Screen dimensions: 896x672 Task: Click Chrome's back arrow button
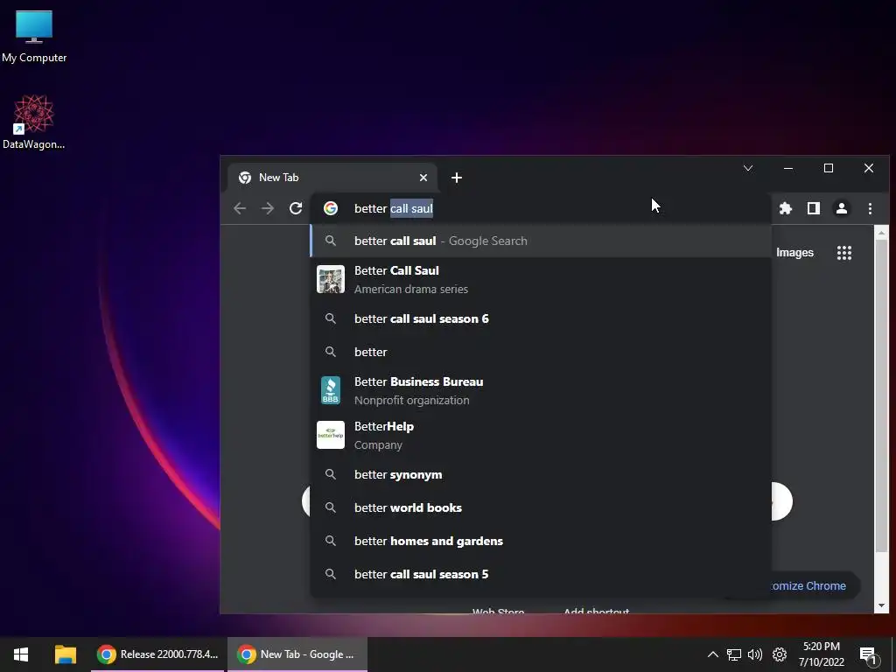click(240, 208)
